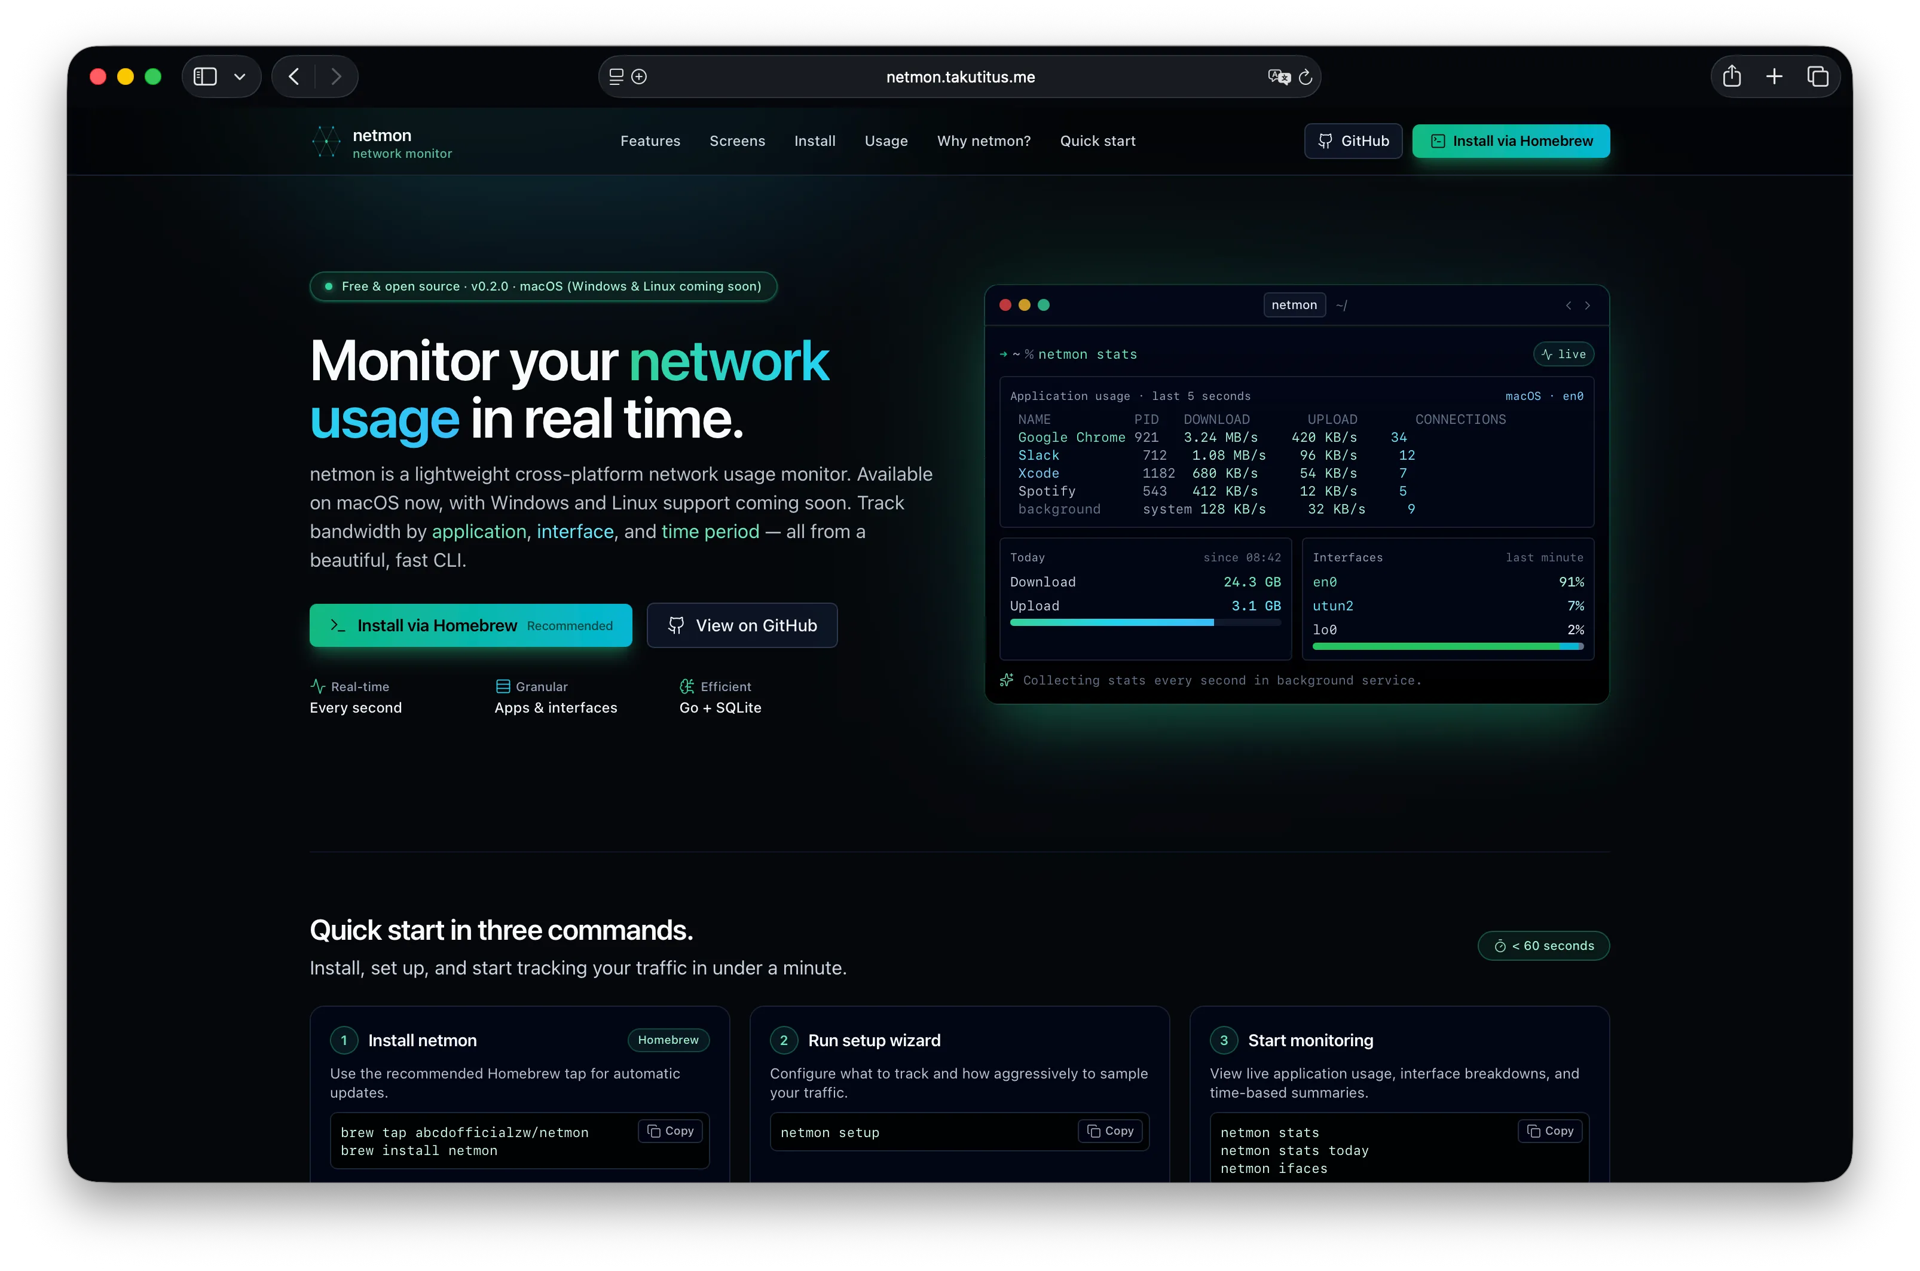The image size is (1920, 1271).
Task: Jump to Quick start nav link
Action: pyautogui.click(x=1097, y=141)
